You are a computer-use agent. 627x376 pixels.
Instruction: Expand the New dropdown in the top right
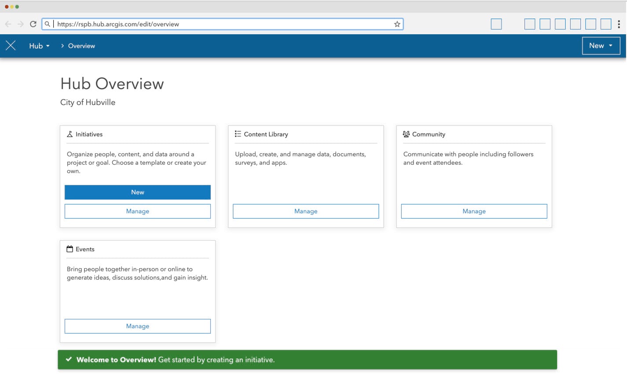(601, 45)
